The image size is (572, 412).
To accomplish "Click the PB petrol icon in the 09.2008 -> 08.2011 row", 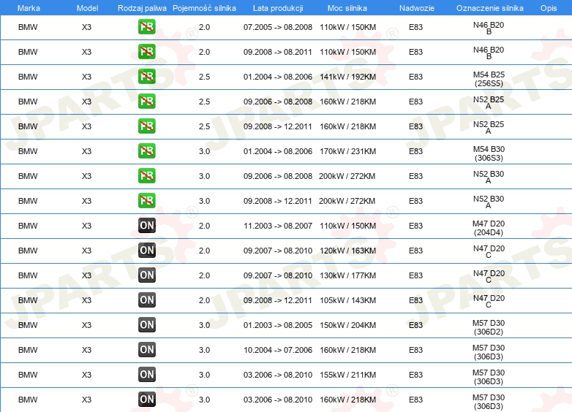I will 146,52.
